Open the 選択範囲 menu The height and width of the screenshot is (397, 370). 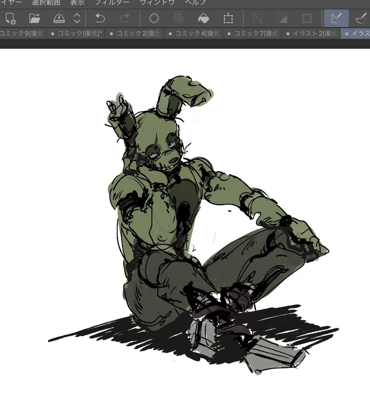click(46, 3)
